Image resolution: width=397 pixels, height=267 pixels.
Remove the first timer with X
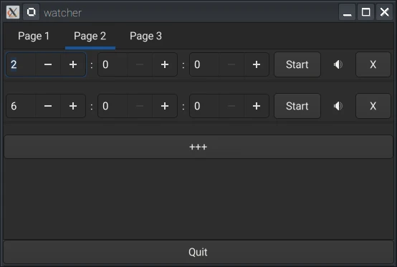(373, 64)
